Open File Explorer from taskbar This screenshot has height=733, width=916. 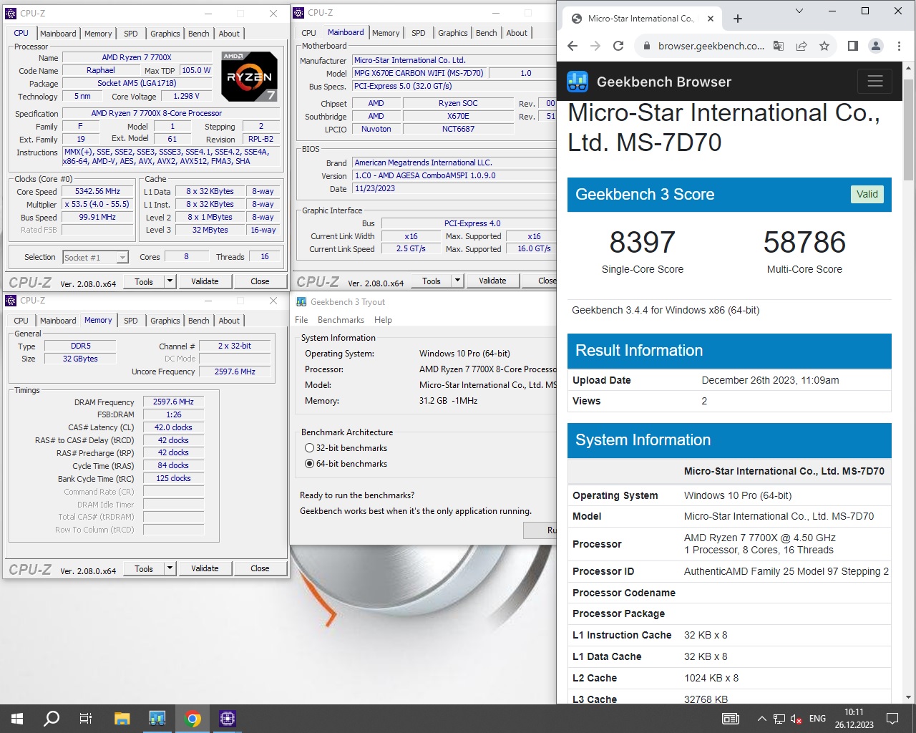122,719
